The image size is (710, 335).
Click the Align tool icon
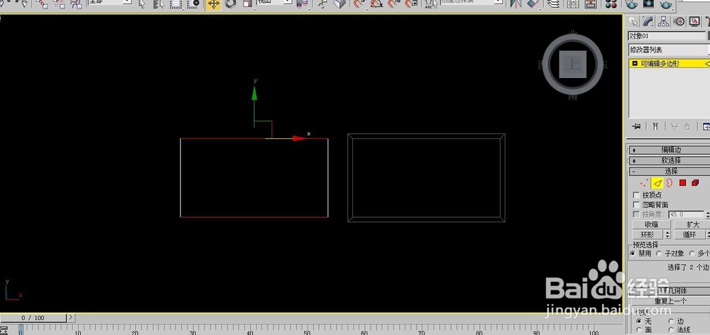pos(533,4)
